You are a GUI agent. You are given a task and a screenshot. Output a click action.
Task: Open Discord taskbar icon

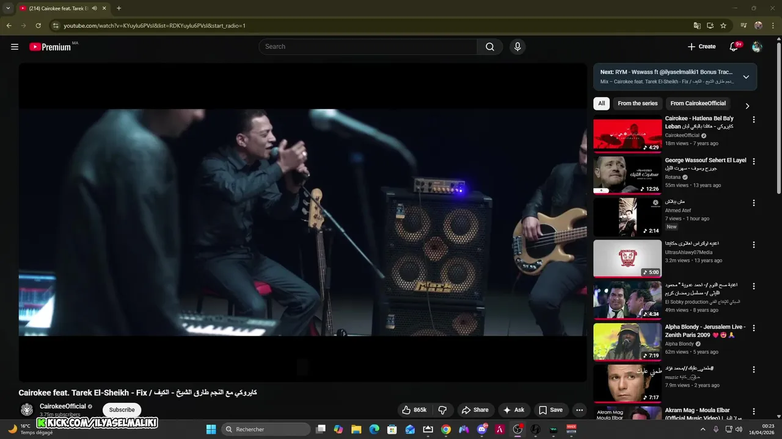[482, 429]
